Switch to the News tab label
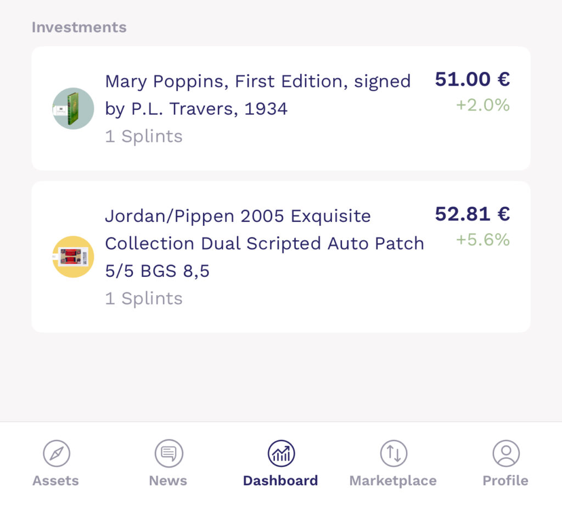562x511 pixels. point(168,481)
